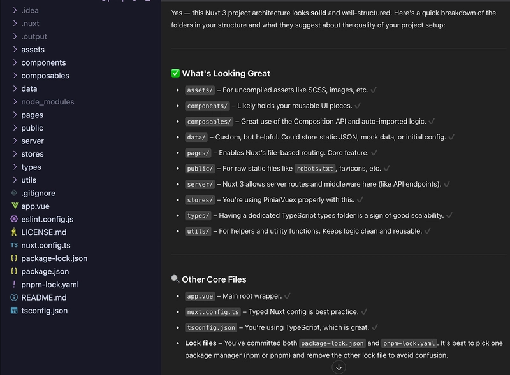The image size is (510, 375).
Task: Open tsconfig.json in the explorer
Action: click(45, 311)
